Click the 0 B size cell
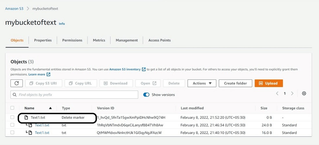Image resolution: width=319 pixels, height=145 pixels. click(x=269, y=118)
